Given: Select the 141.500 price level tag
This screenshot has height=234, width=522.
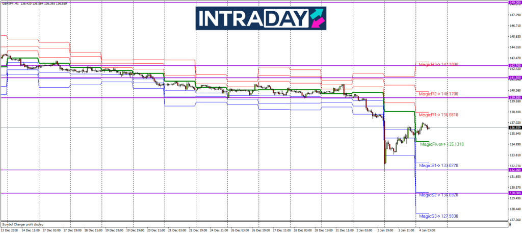Looking at the screenshot, I should click(514, 78).
